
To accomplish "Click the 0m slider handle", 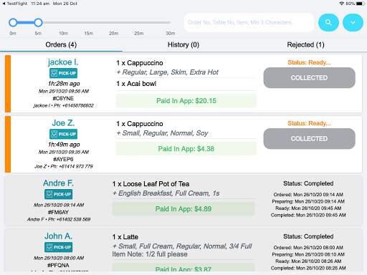I will 13,22.
